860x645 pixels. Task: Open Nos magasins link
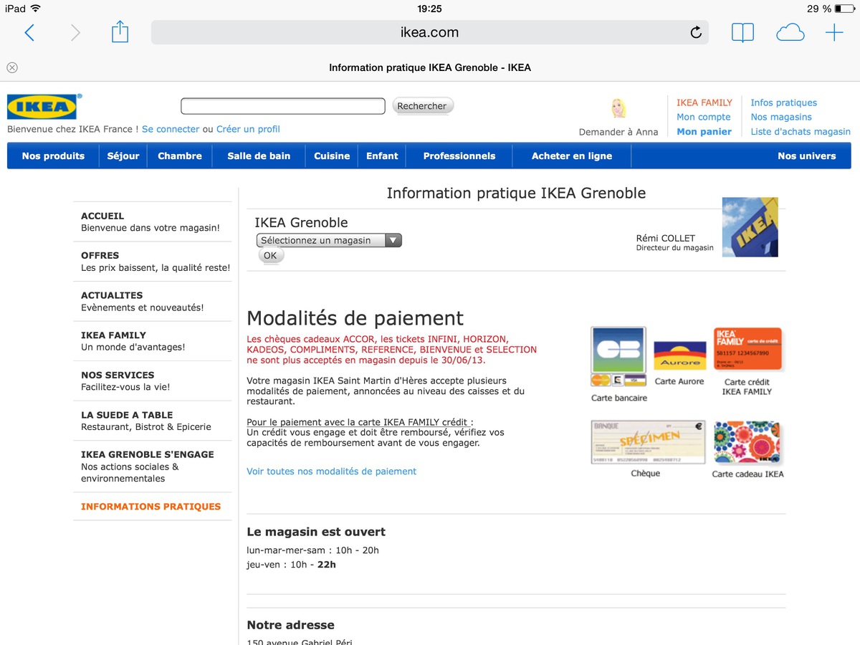pyautogui.click(x=781, y=117)
